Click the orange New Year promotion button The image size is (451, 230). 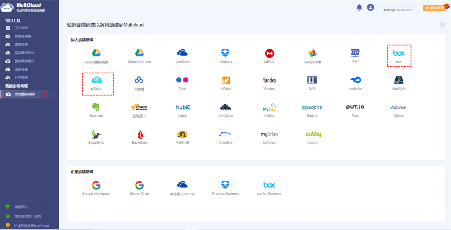[434, 8]
